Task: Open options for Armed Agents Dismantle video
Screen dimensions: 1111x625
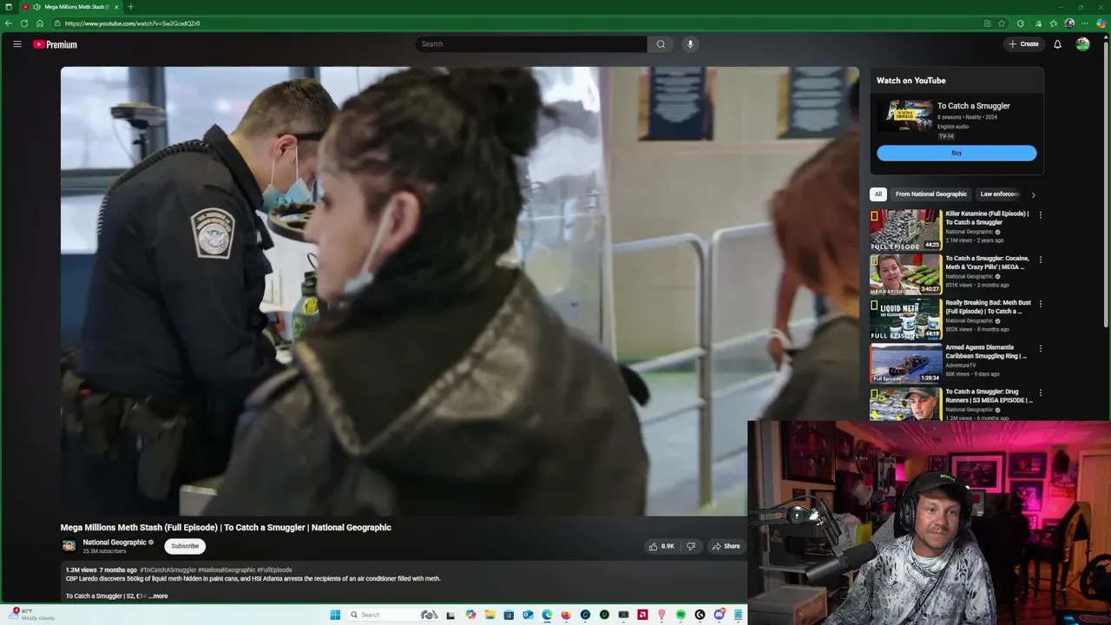Action: (1040, 348)
